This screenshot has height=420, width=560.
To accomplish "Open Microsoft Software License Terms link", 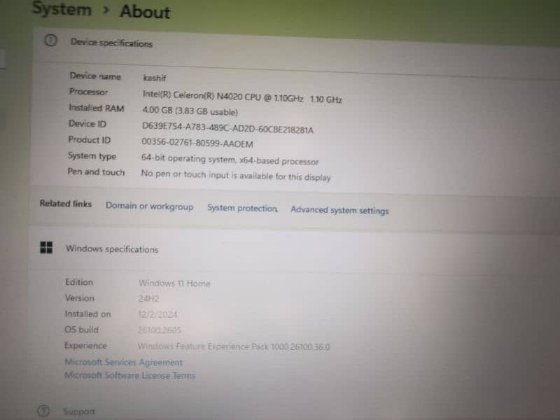I will point(130,375).
